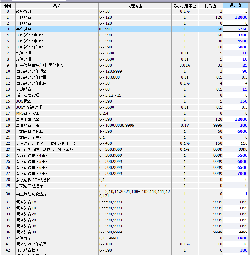Select the 多段速设定(7速) setting value 7000
The height and width of the screenshot is (255, 250).
236,174
